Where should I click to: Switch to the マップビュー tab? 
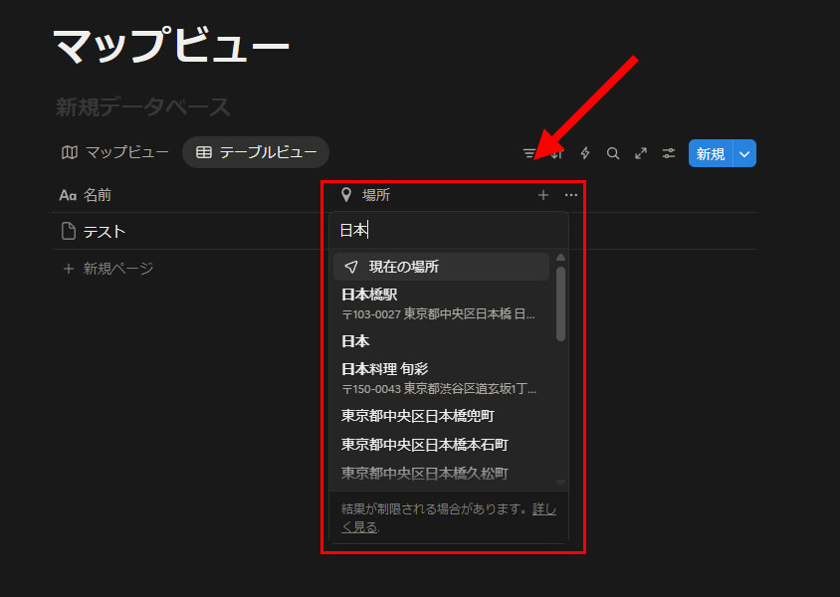(114, 152)
